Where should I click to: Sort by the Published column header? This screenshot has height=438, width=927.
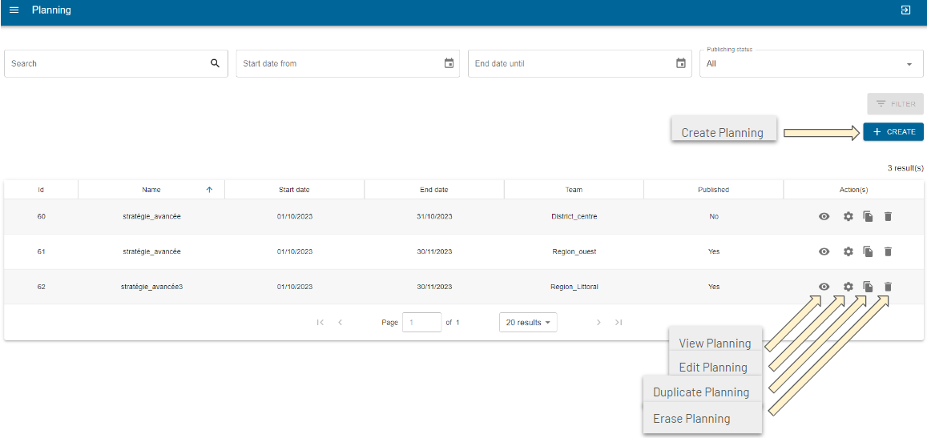pyautogui.click(x=714, y=190)
